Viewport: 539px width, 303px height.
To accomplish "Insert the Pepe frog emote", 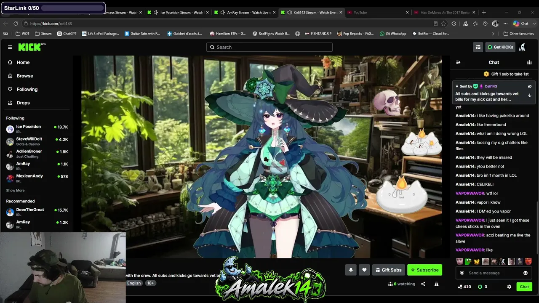I will click(468, 261).
